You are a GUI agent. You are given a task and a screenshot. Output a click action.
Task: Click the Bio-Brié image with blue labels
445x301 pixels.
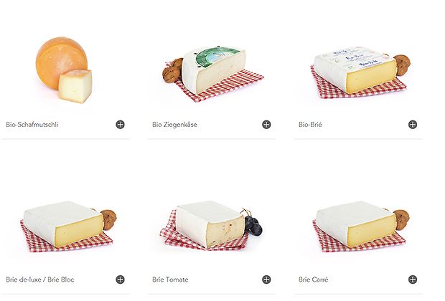point(360,73)
